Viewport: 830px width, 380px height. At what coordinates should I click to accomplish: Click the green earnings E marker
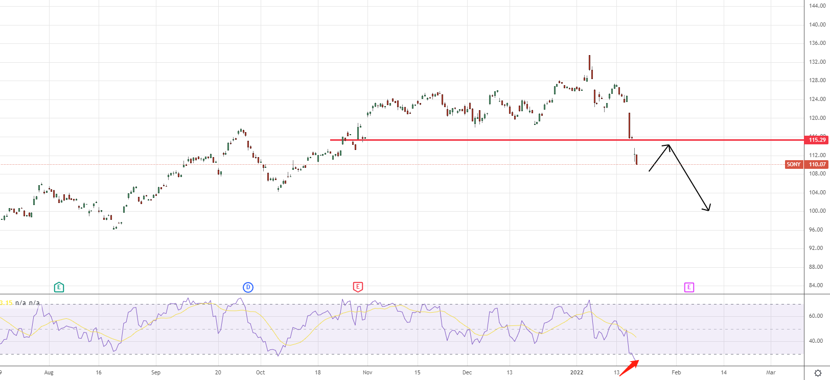pos(59,287)
